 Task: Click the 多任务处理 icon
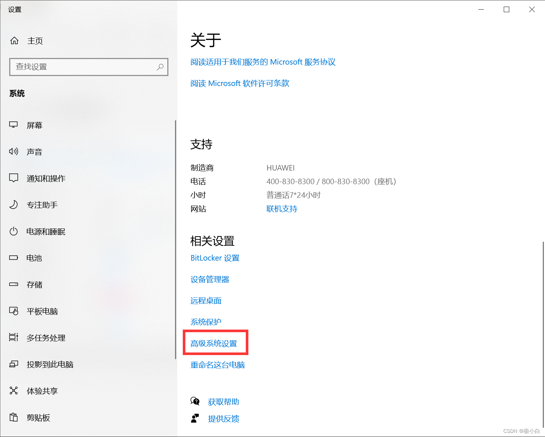14,338
